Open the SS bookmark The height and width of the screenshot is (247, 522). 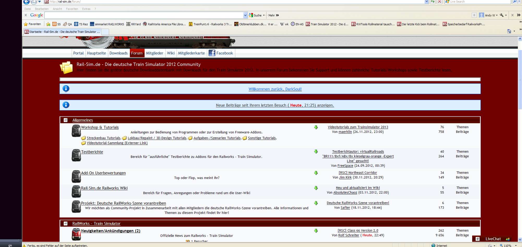coord(57,24)
